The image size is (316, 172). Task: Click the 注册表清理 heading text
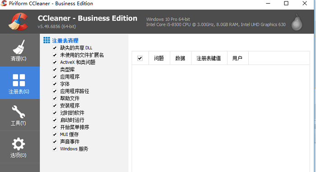point(65,41)
